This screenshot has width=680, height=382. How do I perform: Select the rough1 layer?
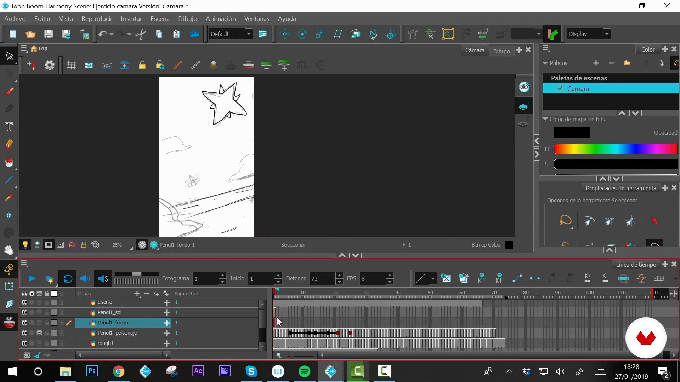click(x=123, y=343)
